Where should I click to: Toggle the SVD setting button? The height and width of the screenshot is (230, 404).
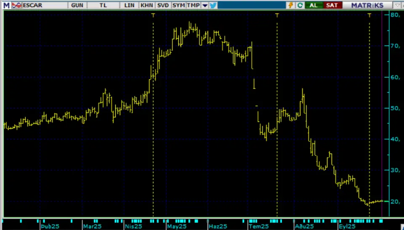pyautogui.click(x=163, y=5)
